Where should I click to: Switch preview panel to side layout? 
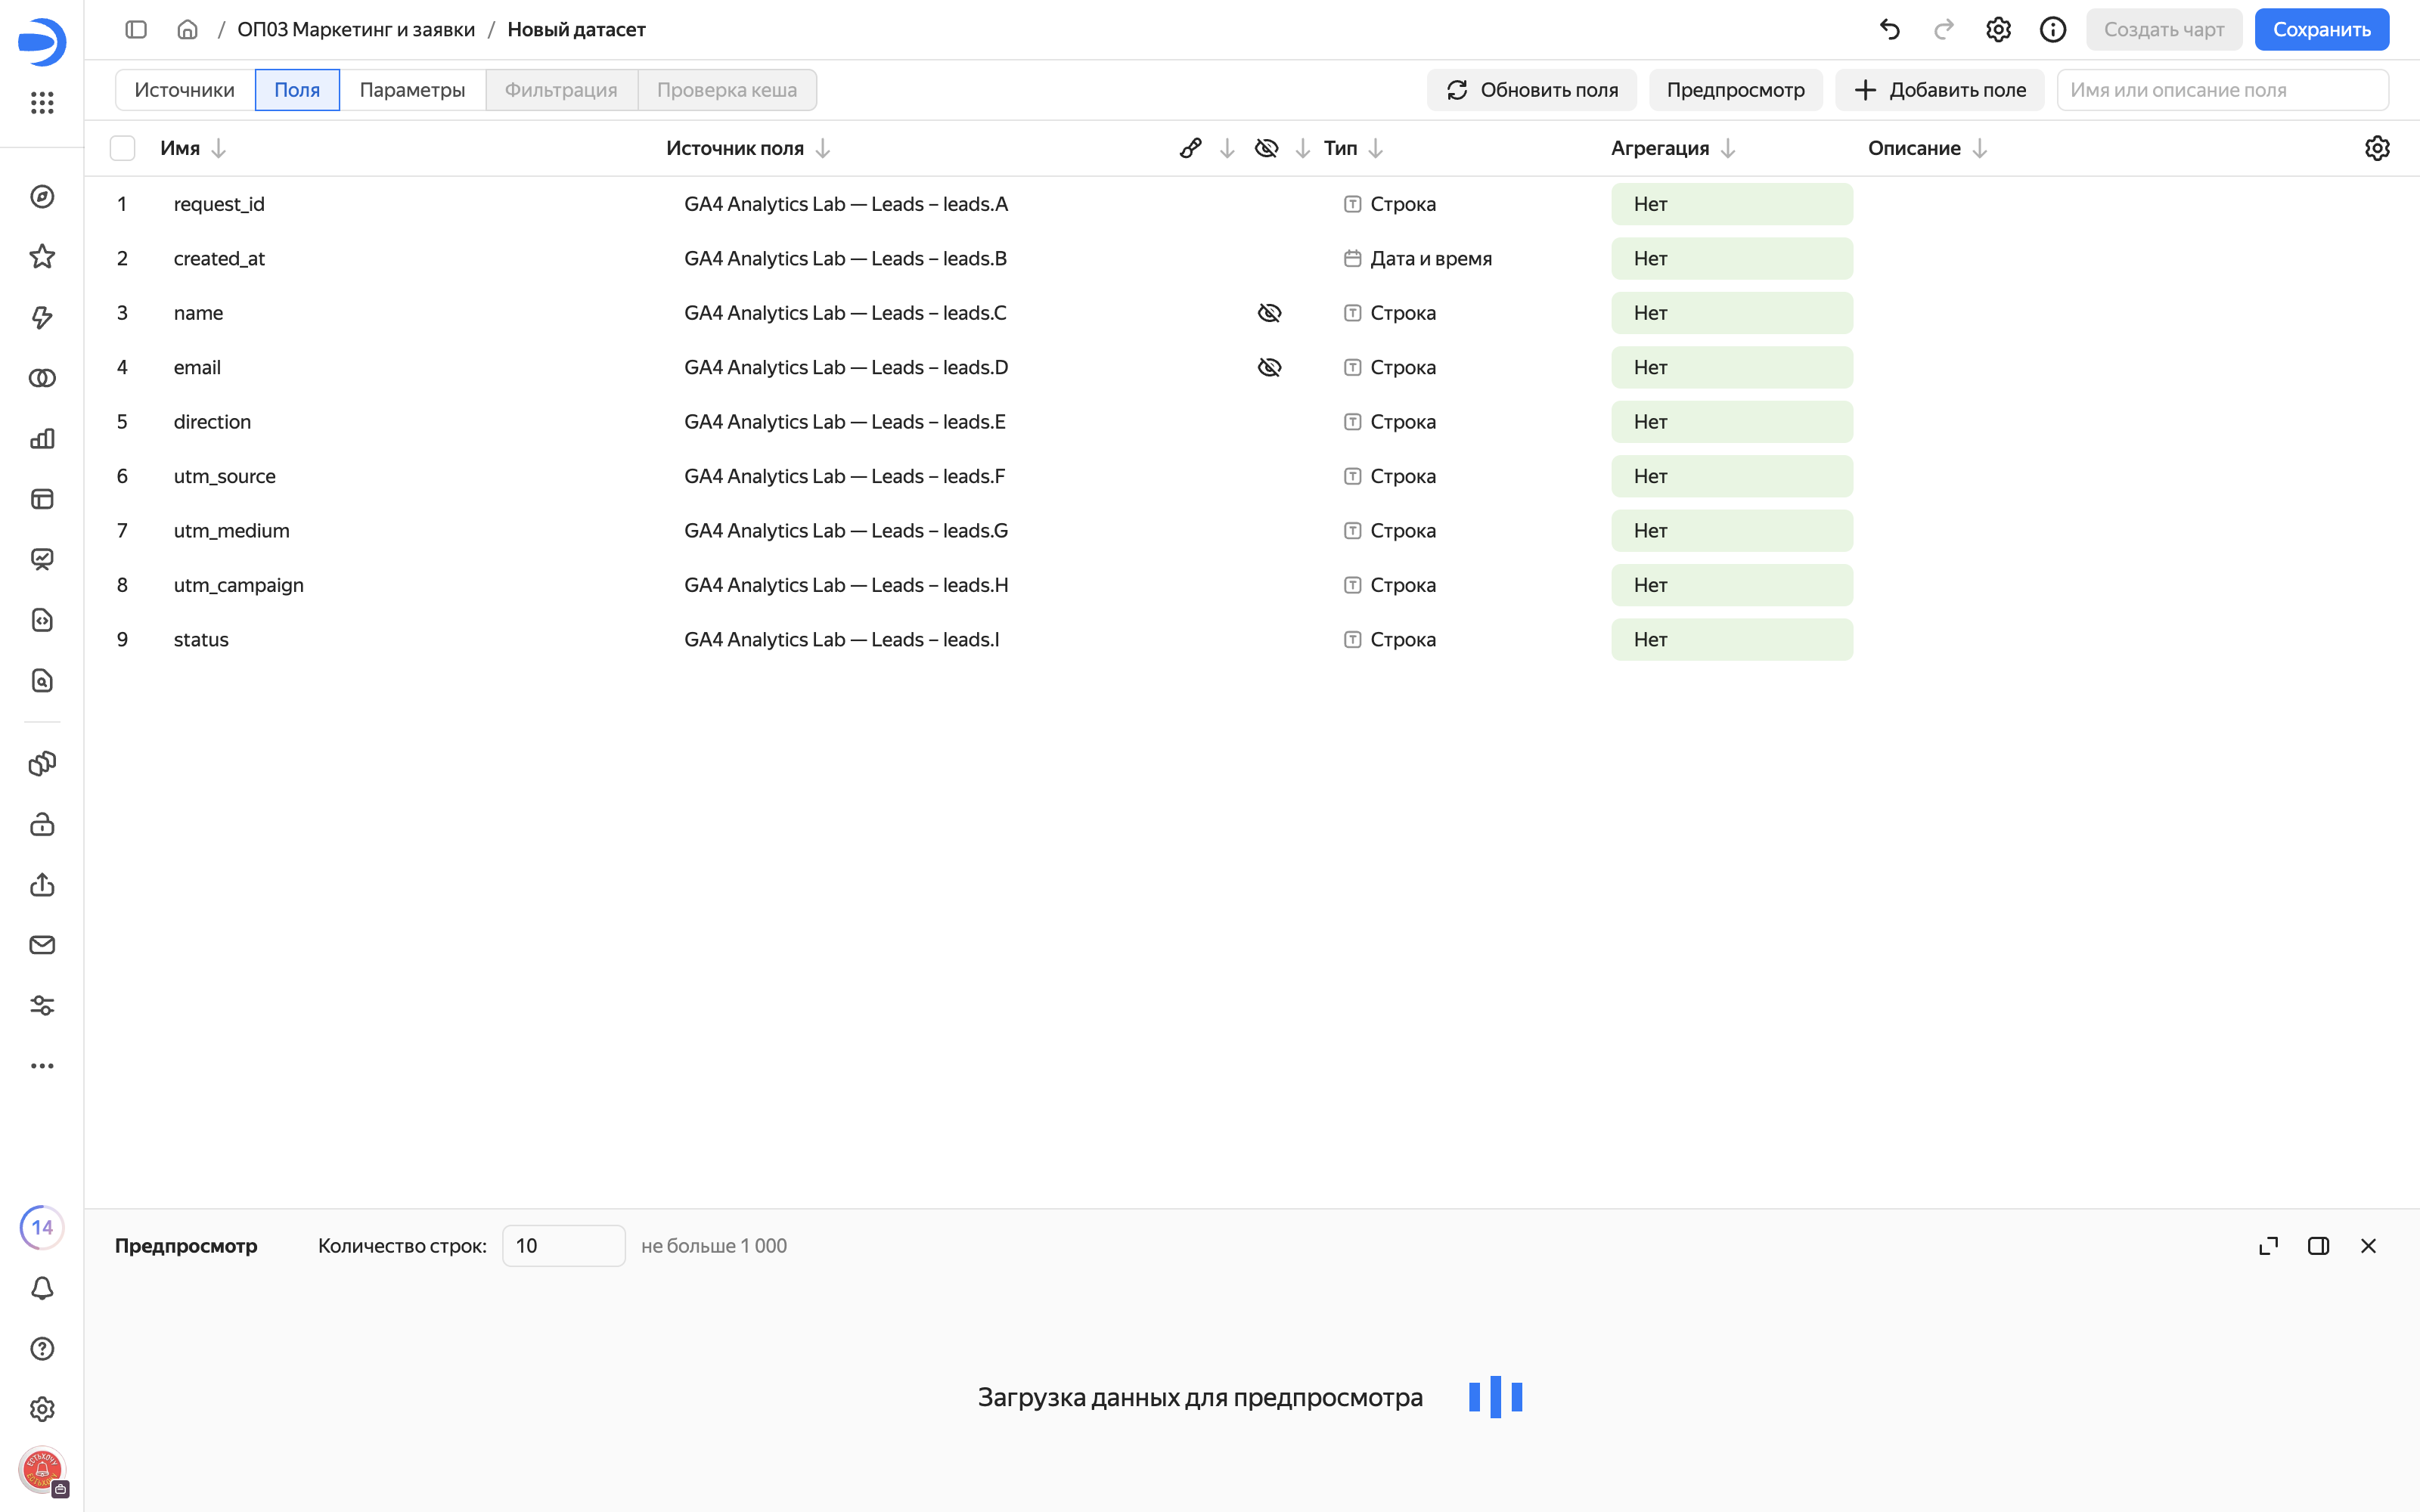tap(2319, 1246)
